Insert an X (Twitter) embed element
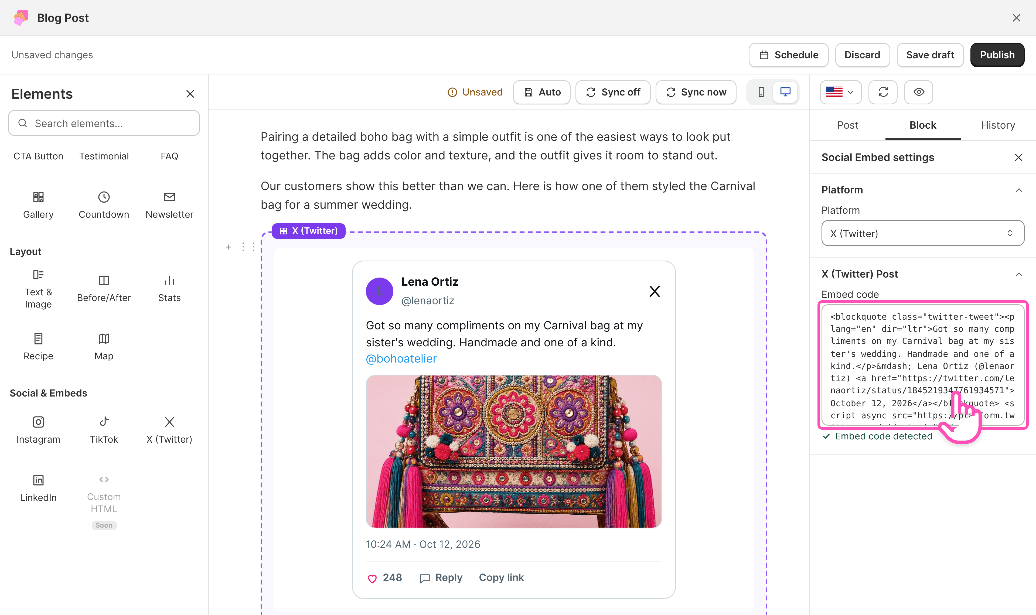Image resolution: width=1036 pixels, height=615 pixels. pyautogui.click(x=169, y=430)
